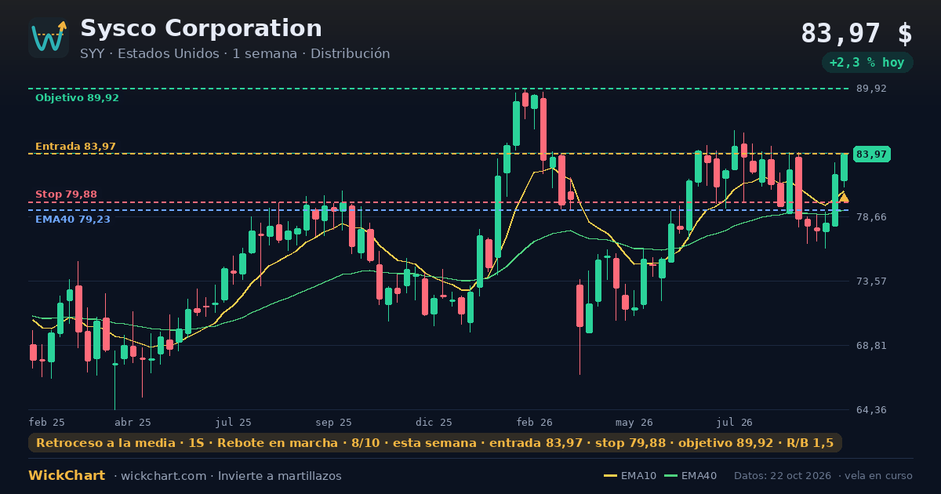Click the may 26 date label
Screen dimensions: 941x494
(634, 423)
